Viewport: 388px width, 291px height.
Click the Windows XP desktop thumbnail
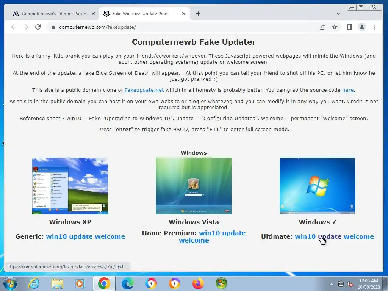point(70,186)
